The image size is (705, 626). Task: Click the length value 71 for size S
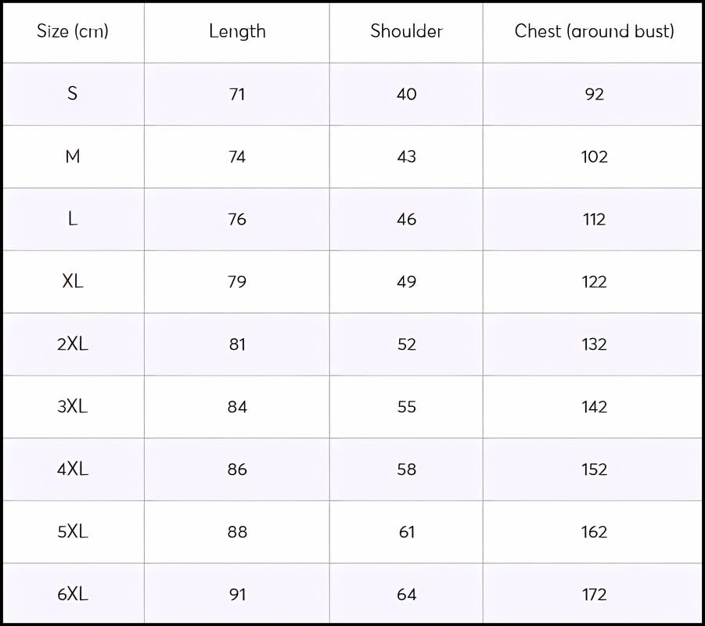coord(237,94)
